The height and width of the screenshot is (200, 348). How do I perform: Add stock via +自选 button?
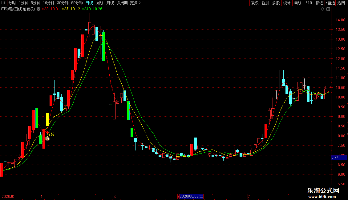[330, 3]
